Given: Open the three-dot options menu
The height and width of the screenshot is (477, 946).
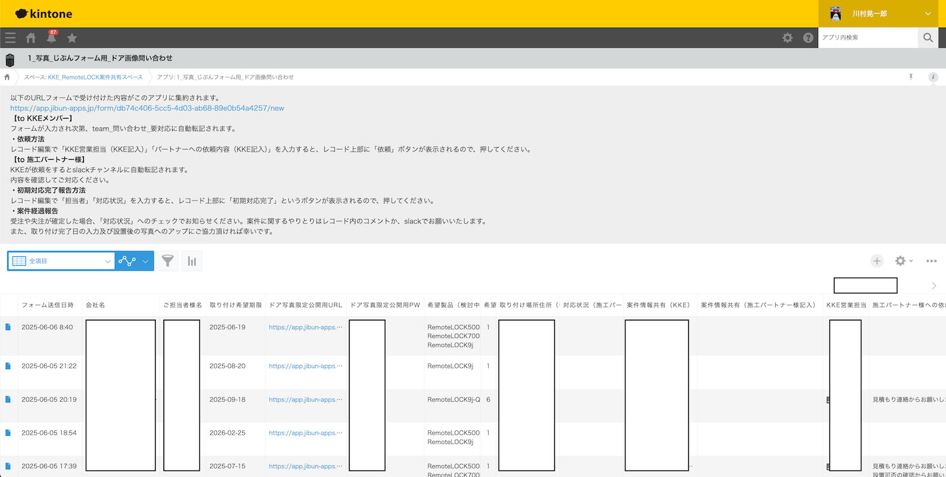Looking at the screenshot, I should pos(931,261).
